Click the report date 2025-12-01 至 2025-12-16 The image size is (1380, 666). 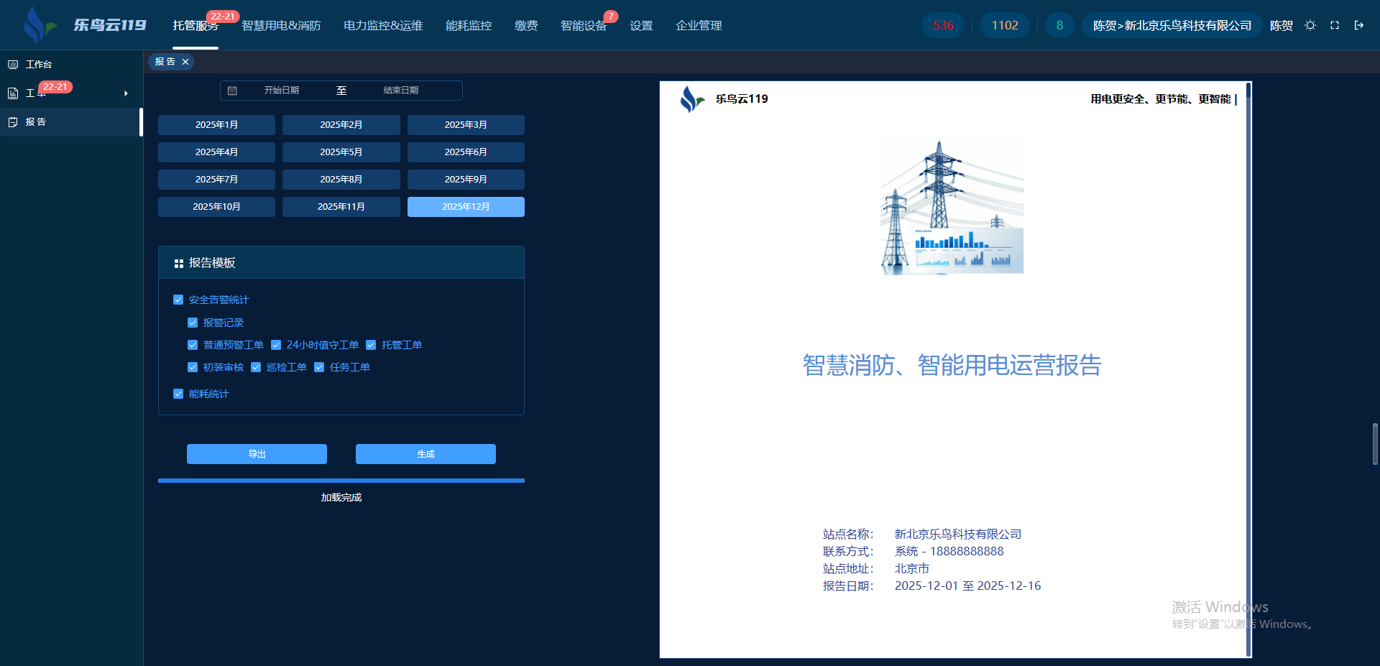point(967,586)
